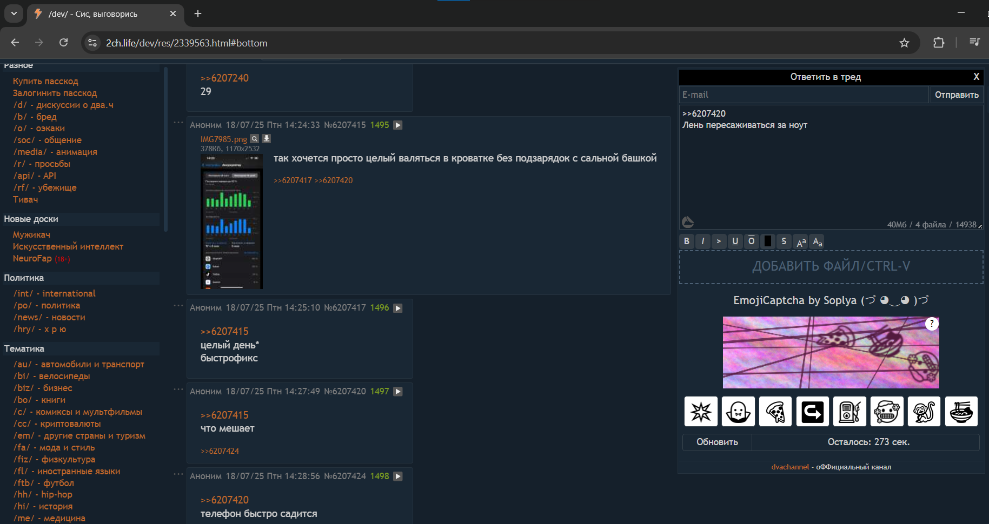Viewport: 989px width, 524px height.
Task: Select the monkey captcha emoji
Action: click(925, 412)
